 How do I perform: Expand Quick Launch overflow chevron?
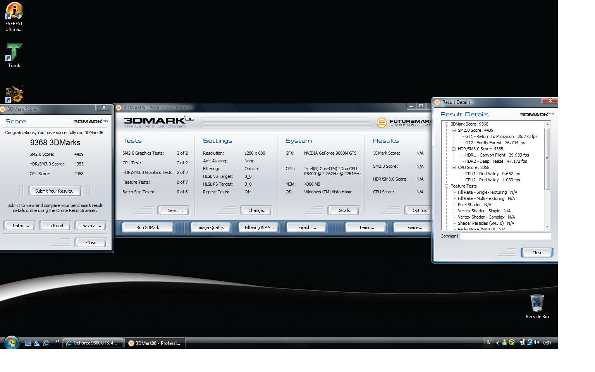coord(58,341)
